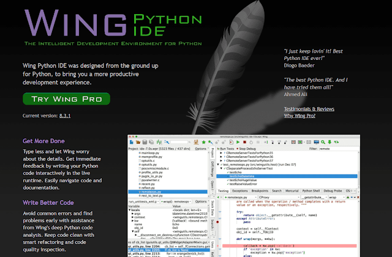Switch to the Python Shell tab
Image resolution: width=392 pixels, height=257 pixels.
(x=311, y=191)
